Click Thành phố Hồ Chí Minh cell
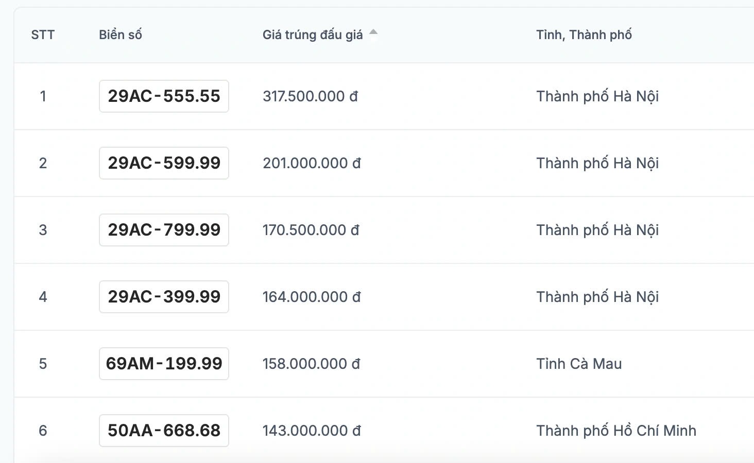754x463 pixels. pyautogui.click(x=616, y=431)
